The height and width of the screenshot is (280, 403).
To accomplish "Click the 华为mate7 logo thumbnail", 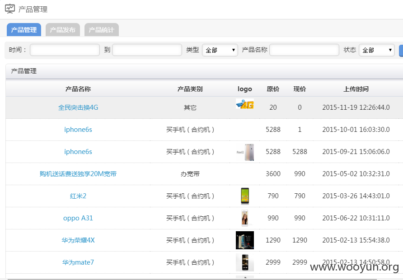I will [245, 262].
